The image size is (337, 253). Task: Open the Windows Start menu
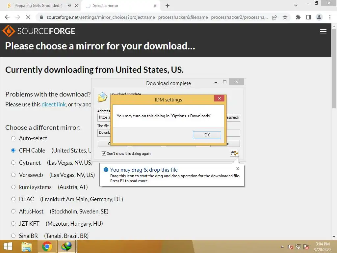(x=8, y=246)
